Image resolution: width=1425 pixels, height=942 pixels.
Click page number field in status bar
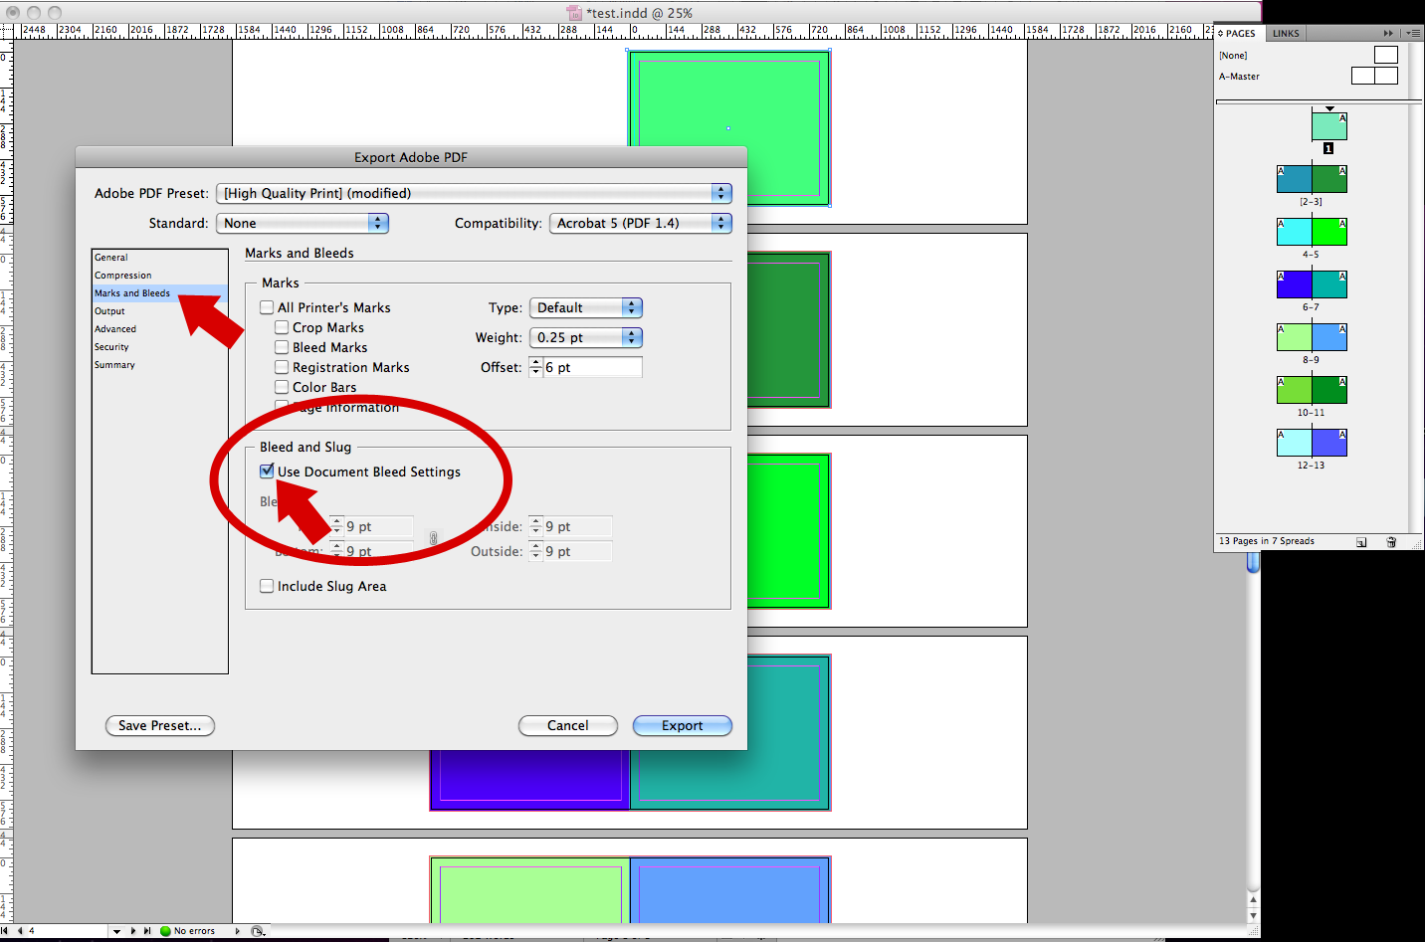click(x=66, y=931)
